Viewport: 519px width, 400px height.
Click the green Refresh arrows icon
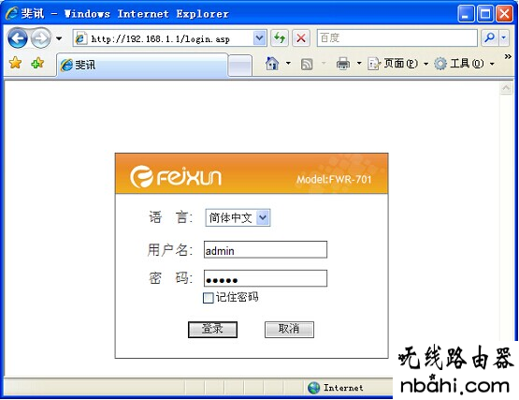pyautogui.click(x=280, y=38)
